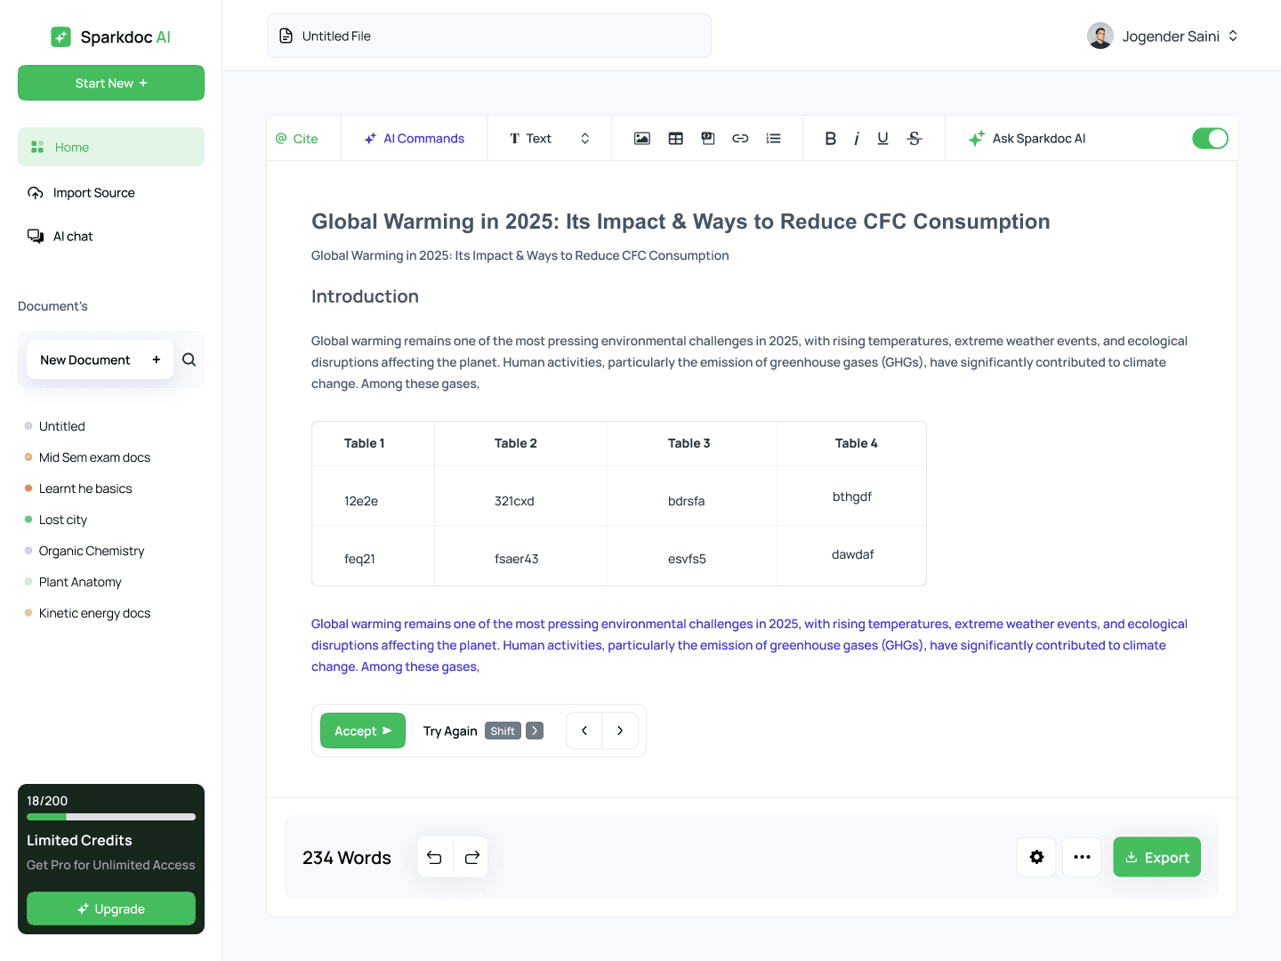Toggle underline formatting

[x=882, y=139]
